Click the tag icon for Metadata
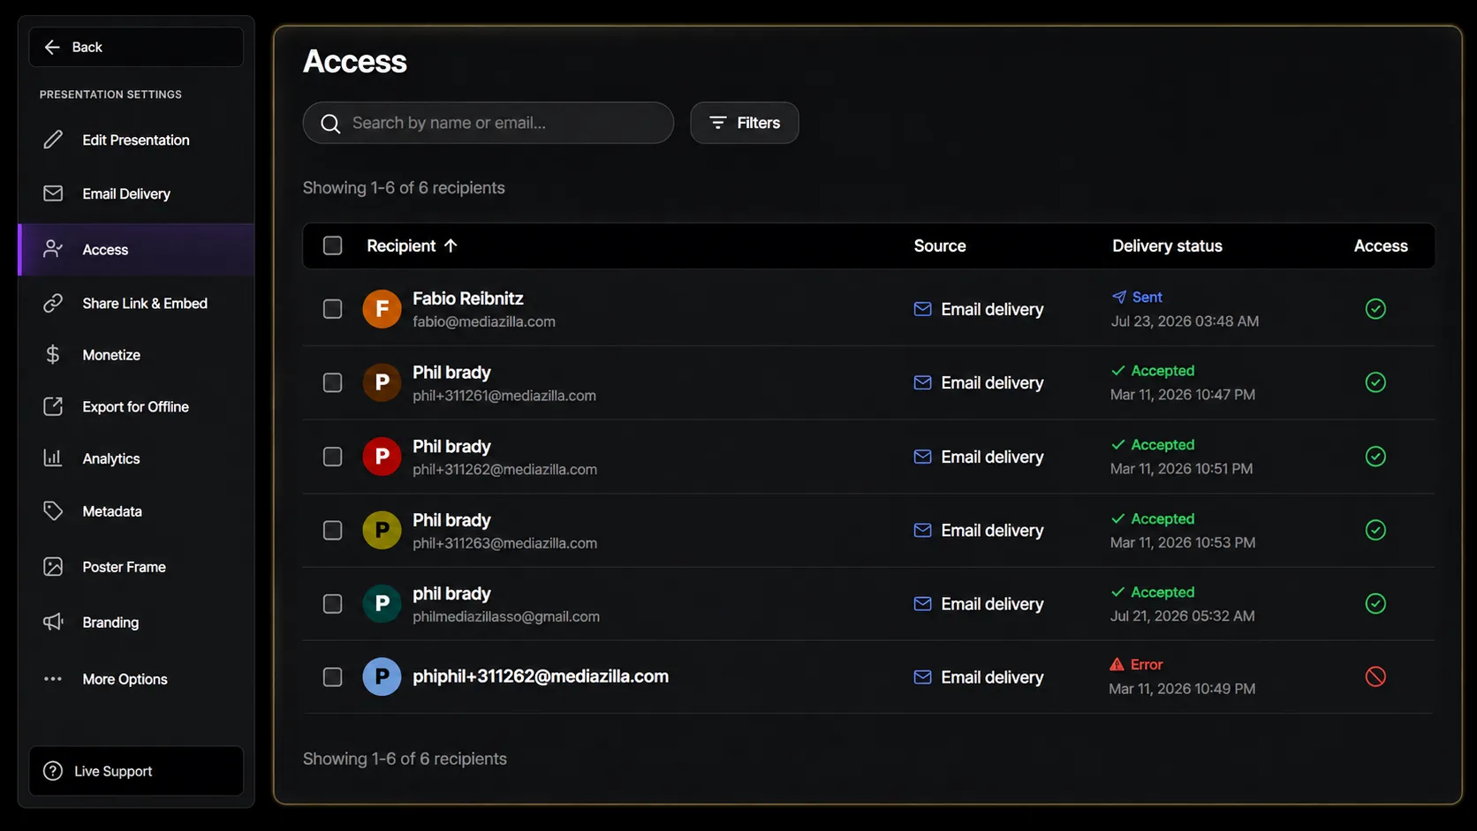The width and height of the screenshot is (1477, 831). 53,510
